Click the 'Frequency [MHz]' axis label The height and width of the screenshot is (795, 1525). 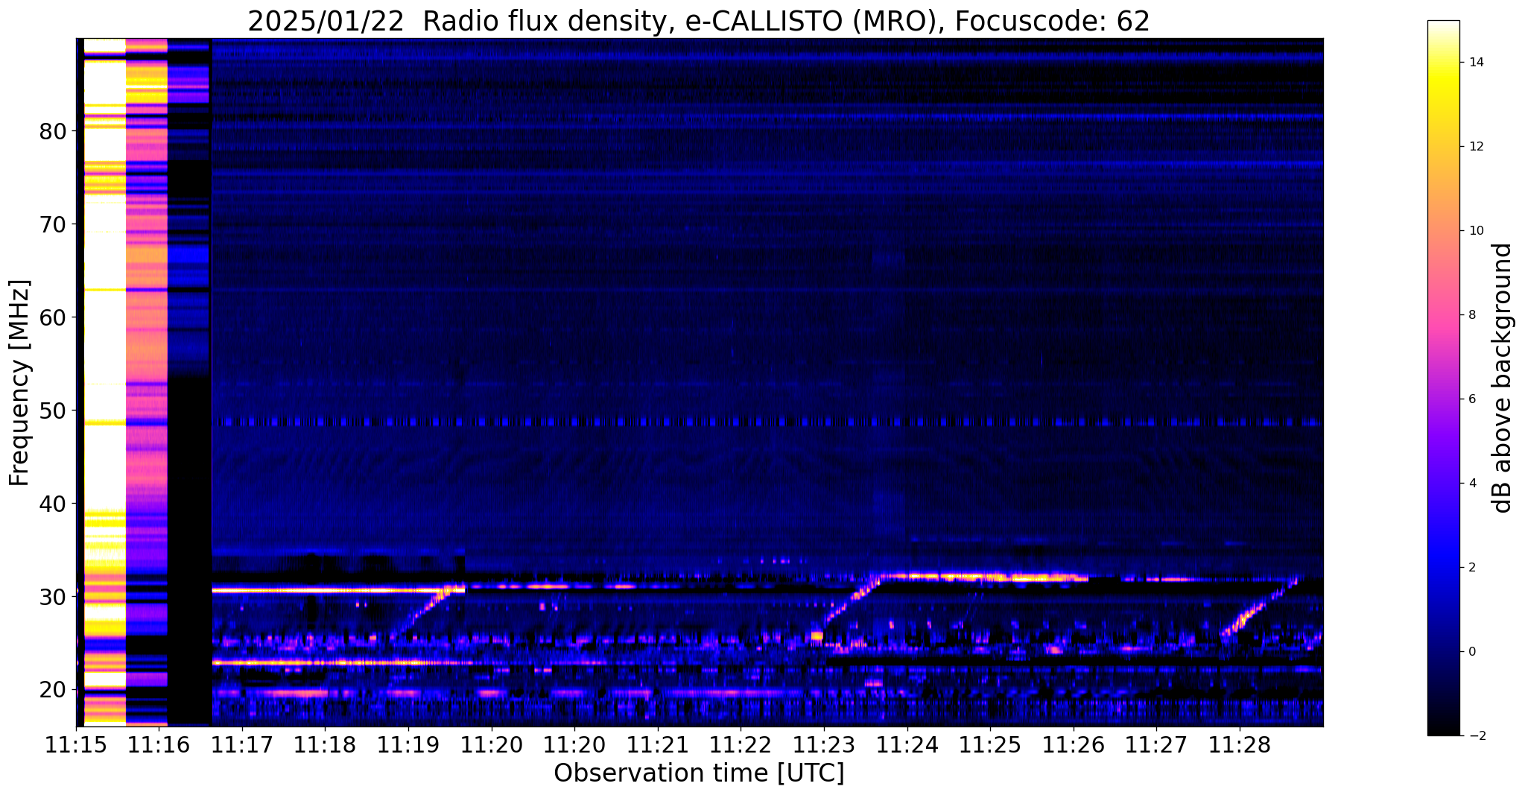20,382
